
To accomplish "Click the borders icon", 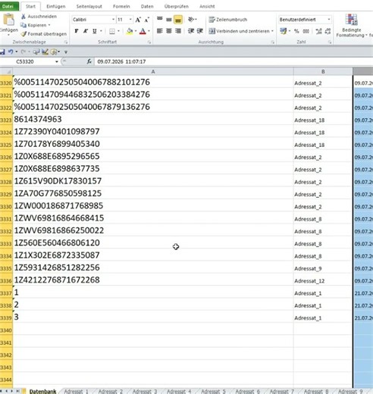I will point(112,31).
